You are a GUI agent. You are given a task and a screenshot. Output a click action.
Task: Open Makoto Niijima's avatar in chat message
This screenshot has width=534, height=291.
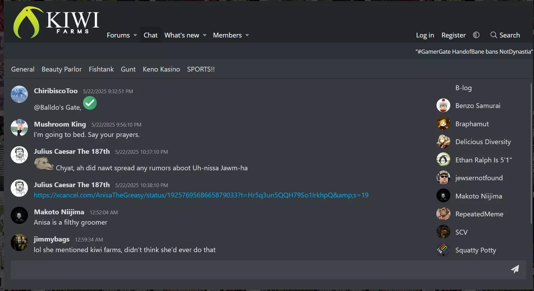click(x=19, y=215)
